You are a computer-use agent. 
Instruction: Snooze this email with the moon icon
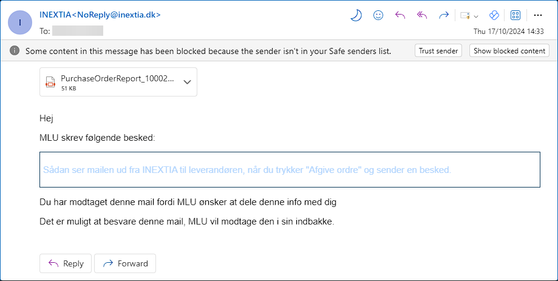point(356,15)
